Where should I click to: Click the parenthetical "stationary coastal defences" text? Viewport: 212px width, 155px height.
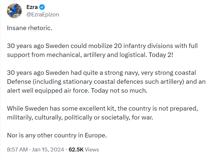[103, 82]
